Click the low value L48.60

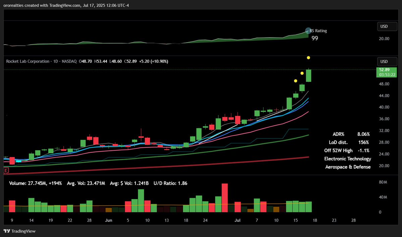pyautogui.click(x=115, y=61)
